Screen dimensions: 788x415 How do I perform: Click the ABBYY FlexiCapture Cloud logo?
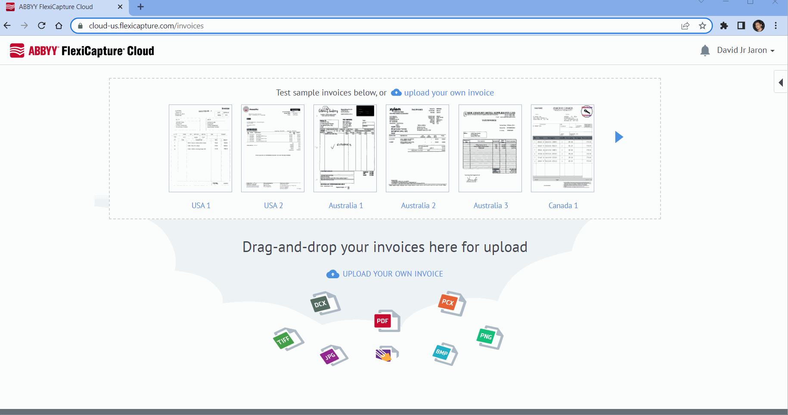[x=82, y=51]
